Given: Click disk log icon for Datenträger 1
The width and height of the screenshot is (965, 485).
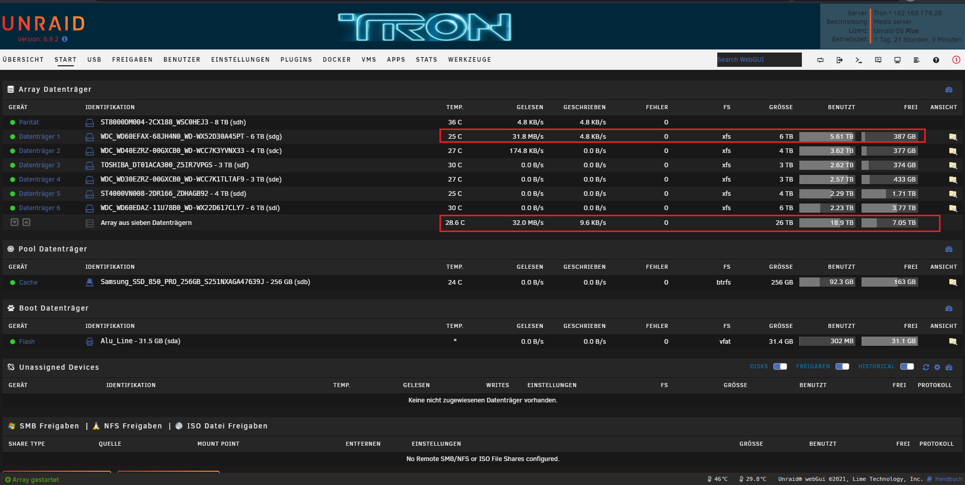Looking at the screenshot, I should point(90,137).
